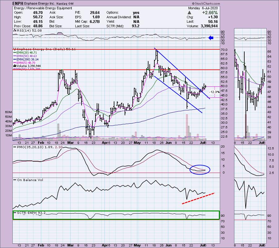Click the Low price 49.15
279x248 pixels.
coord(38,21)
